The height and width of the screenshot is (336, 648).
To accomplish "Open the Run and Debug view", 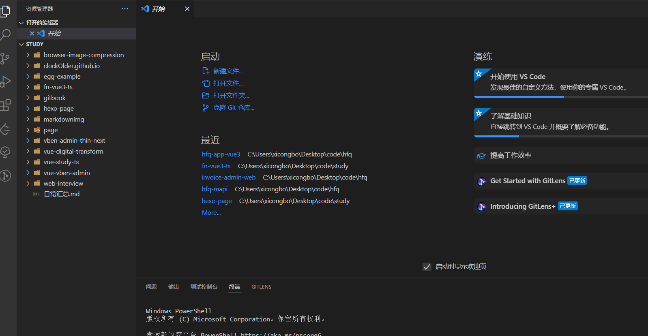I will click(x=5, y=82).
